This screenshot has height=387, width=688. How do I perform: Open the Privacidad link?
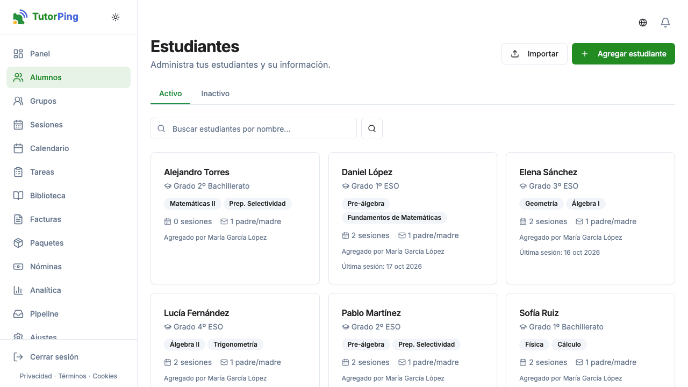click(x=36, y=376)
